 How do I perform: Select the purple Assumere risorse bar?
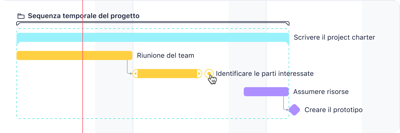pos(266,92)
